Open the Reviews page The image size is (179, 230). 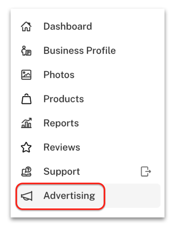(x=62, y=147)
